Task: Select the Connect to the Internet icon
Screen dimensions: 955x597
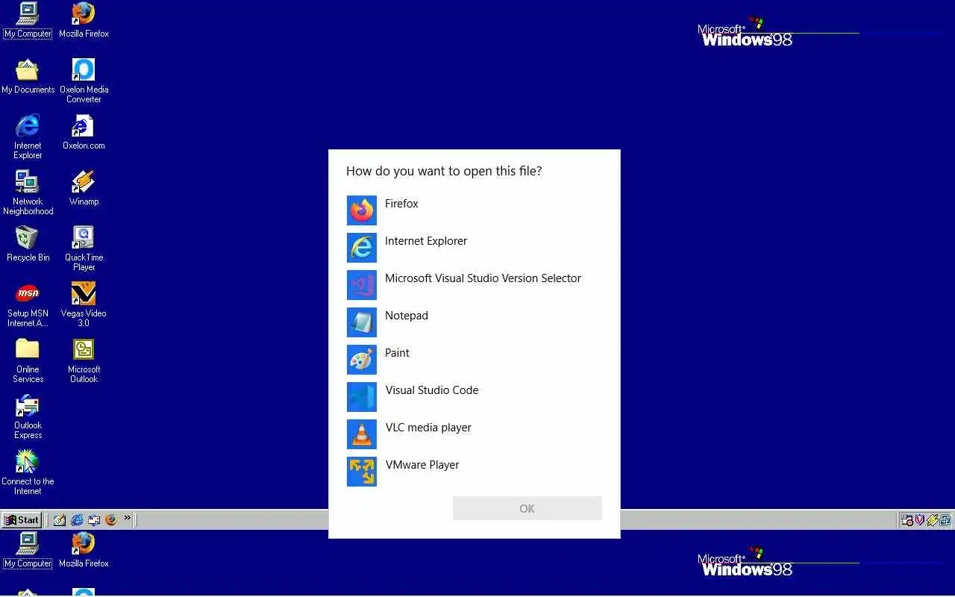Action: 28,472
